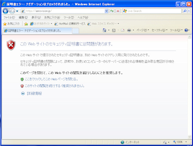Select the 証明書エラー browser tab

pyautogui.click(x=37, y=31)
